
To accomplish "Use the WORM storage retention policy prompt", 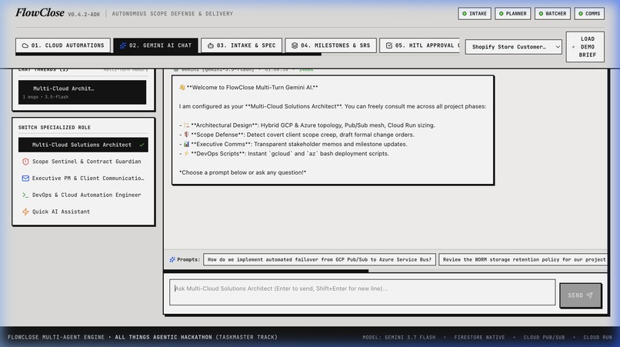I will (523, 259).
